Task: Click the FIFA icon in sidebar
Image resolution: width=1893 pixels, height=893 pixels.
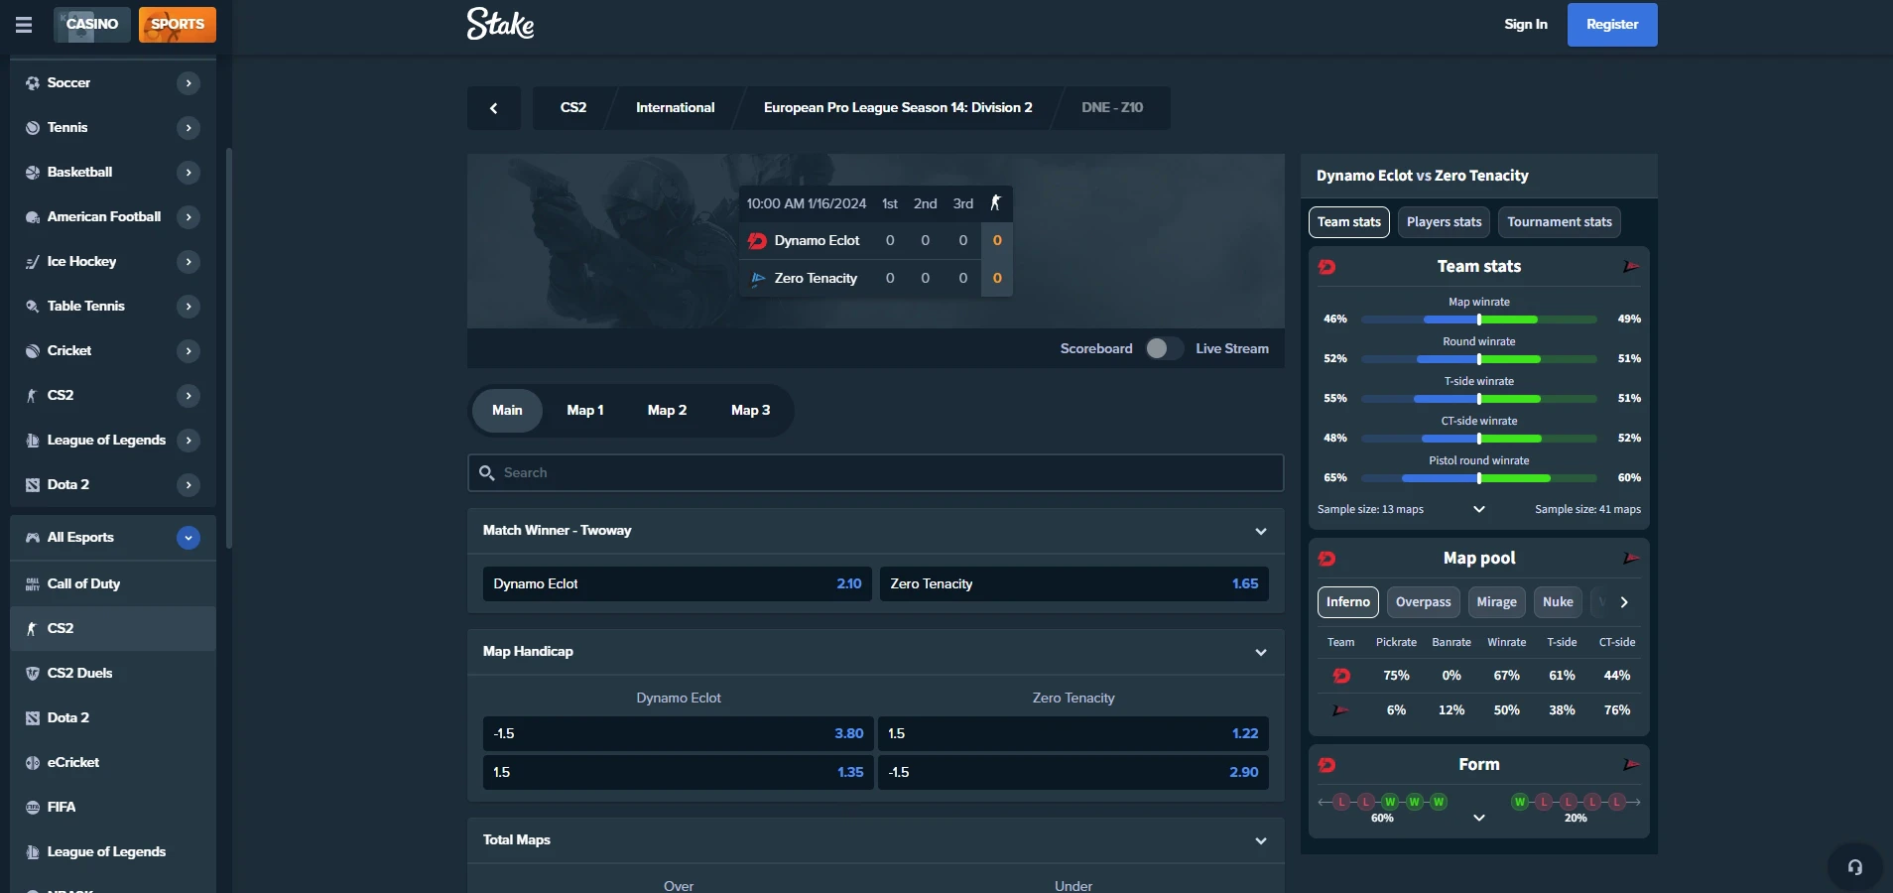Action: 33,808
